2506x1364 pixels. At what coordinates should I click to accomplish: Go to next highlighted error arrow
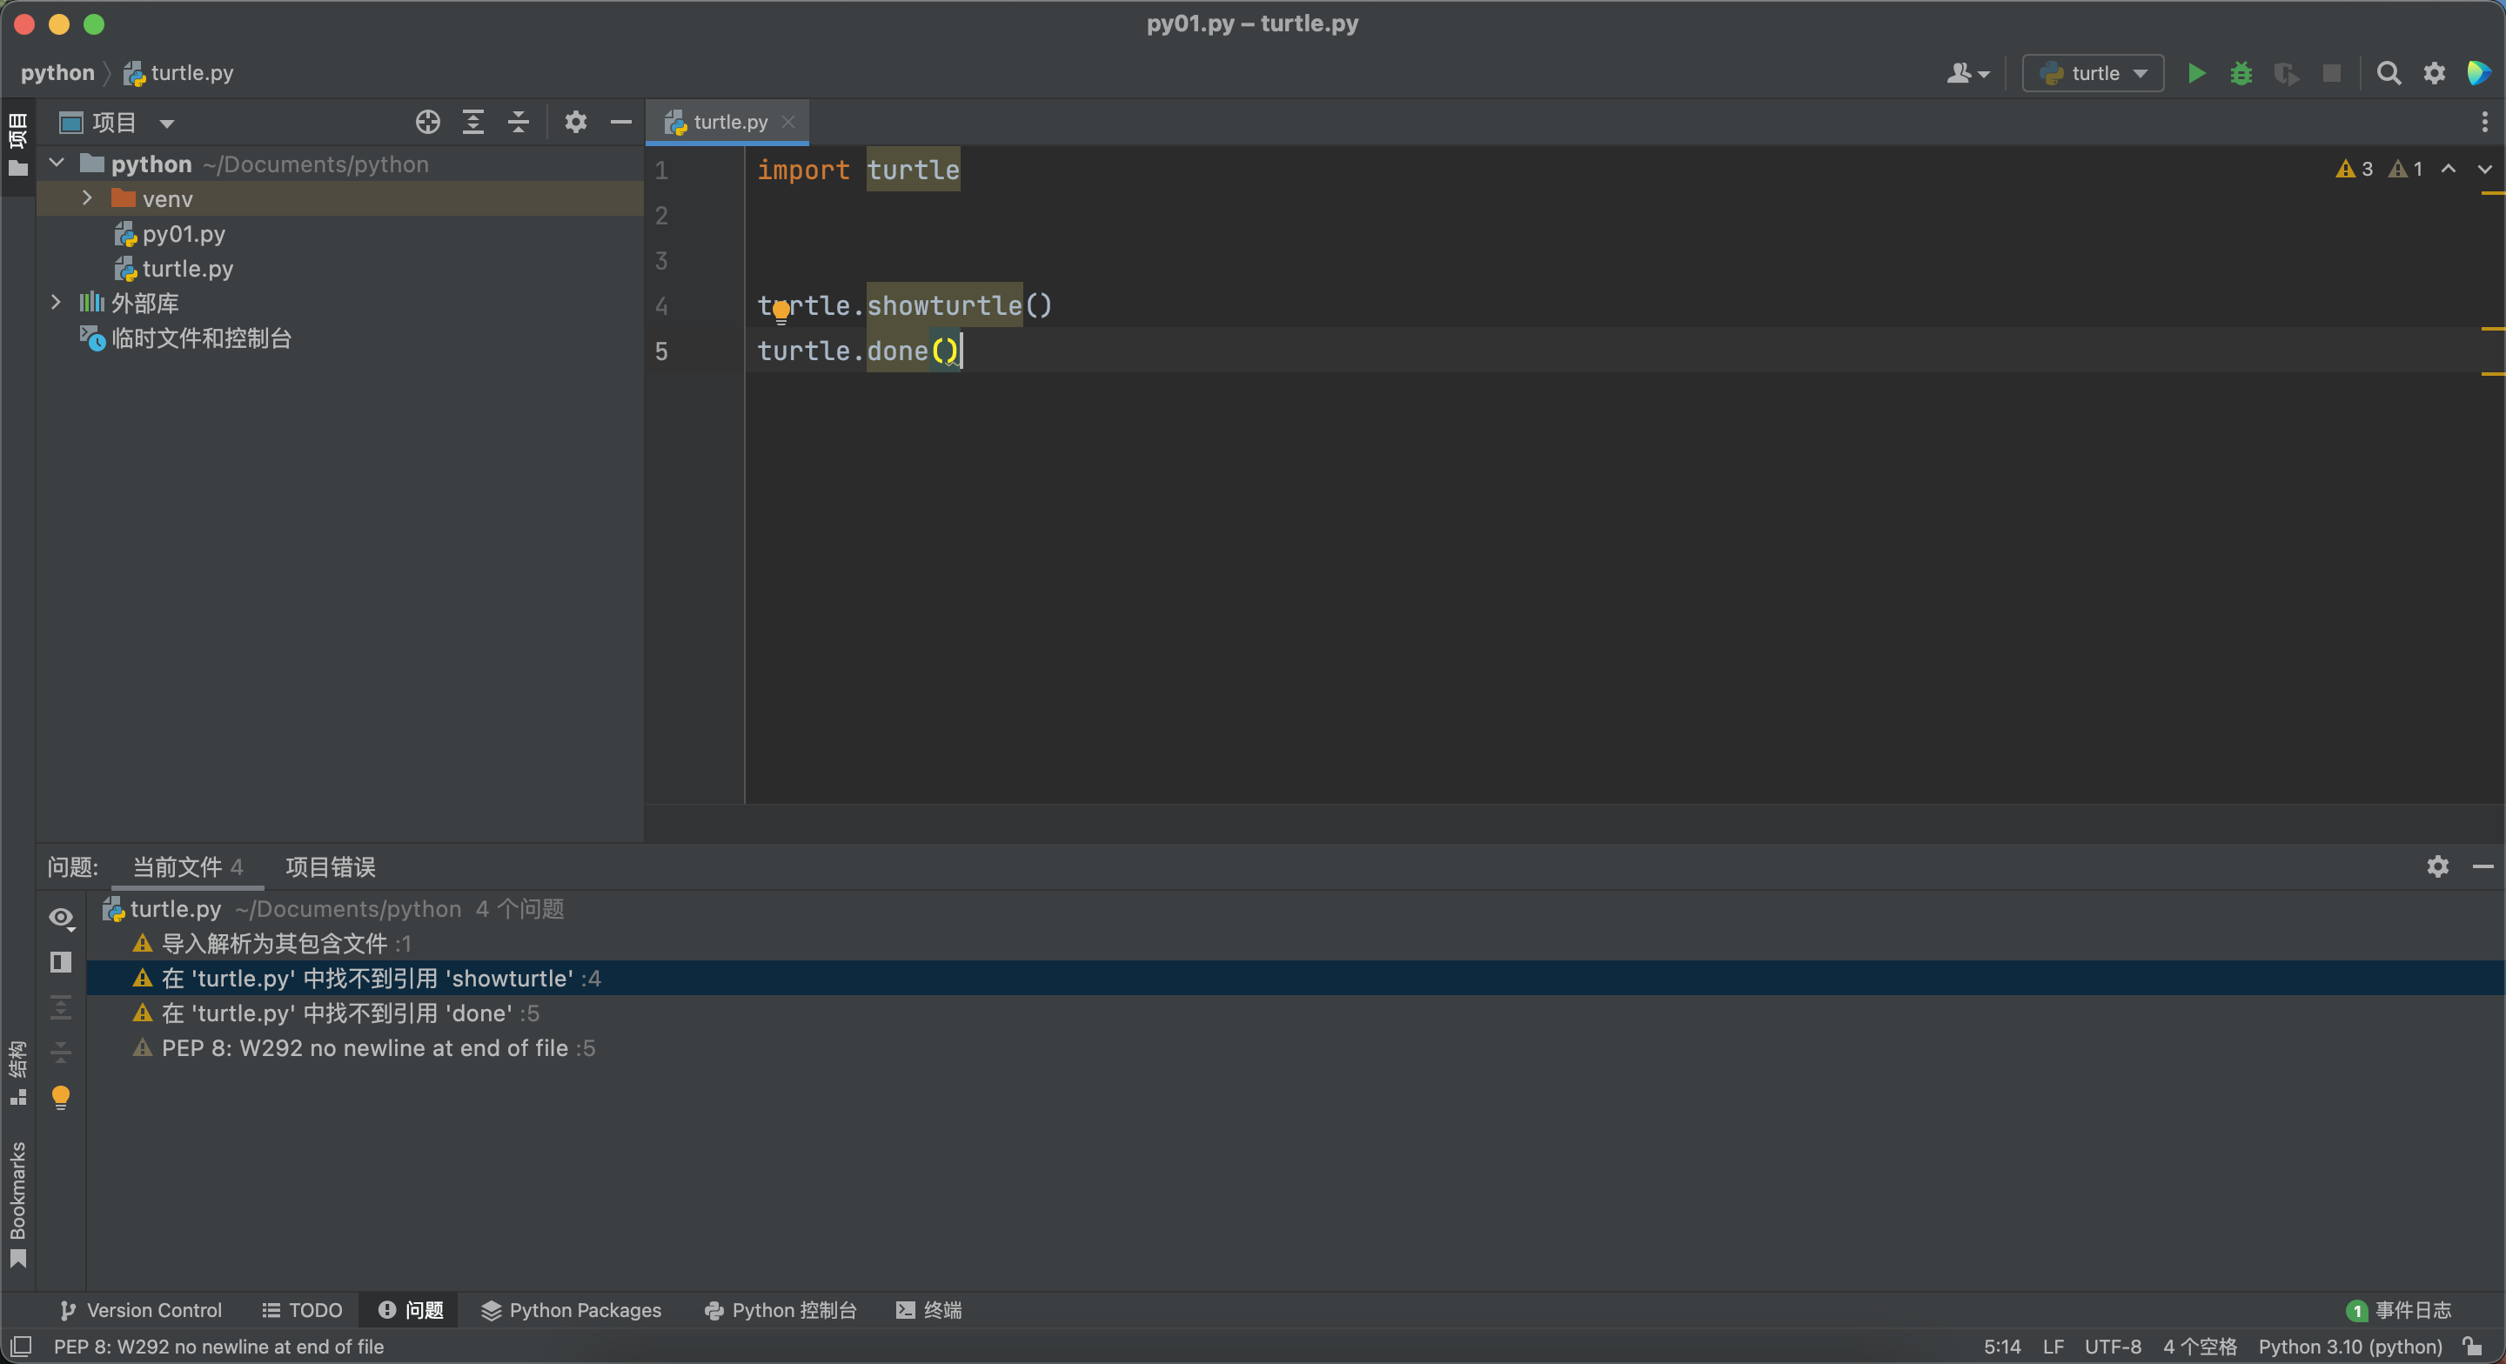pyautogui.click(x=2484, y=168)
